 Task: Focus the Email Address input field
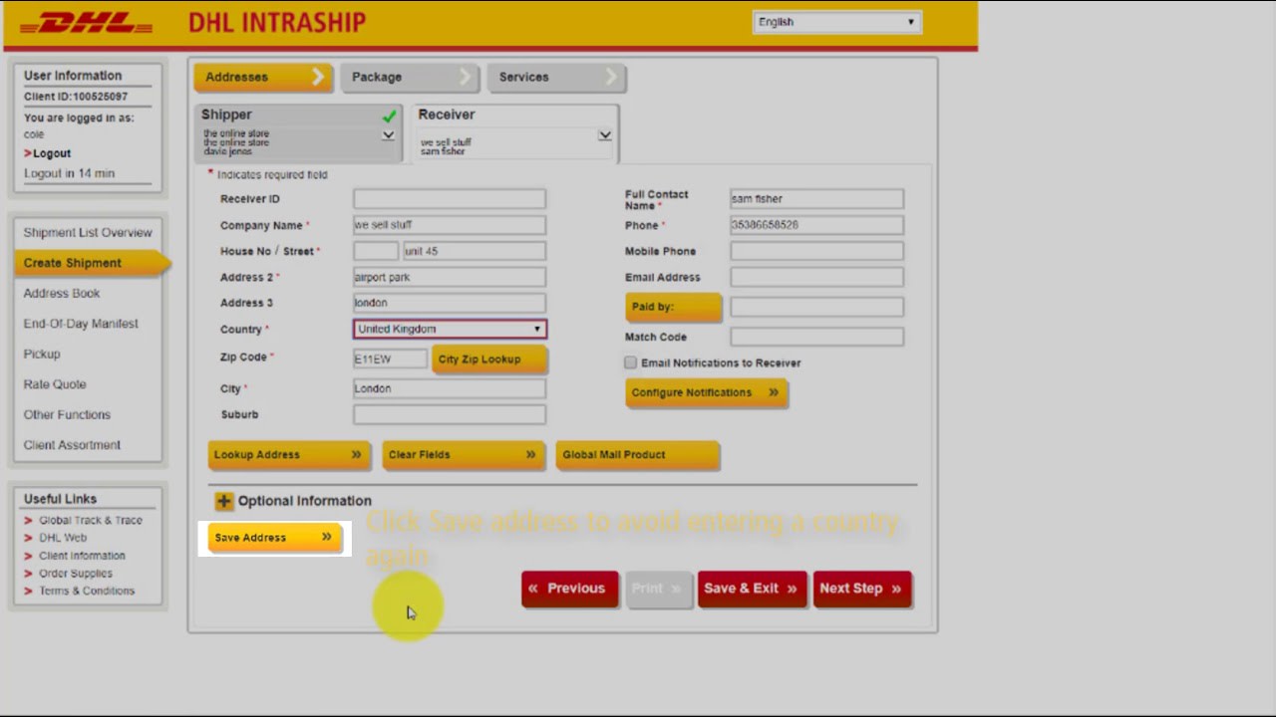point(817,277)
